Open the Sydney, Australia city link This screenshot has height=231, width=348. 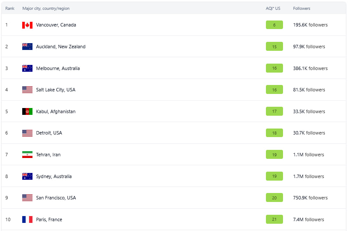point(54,176)
